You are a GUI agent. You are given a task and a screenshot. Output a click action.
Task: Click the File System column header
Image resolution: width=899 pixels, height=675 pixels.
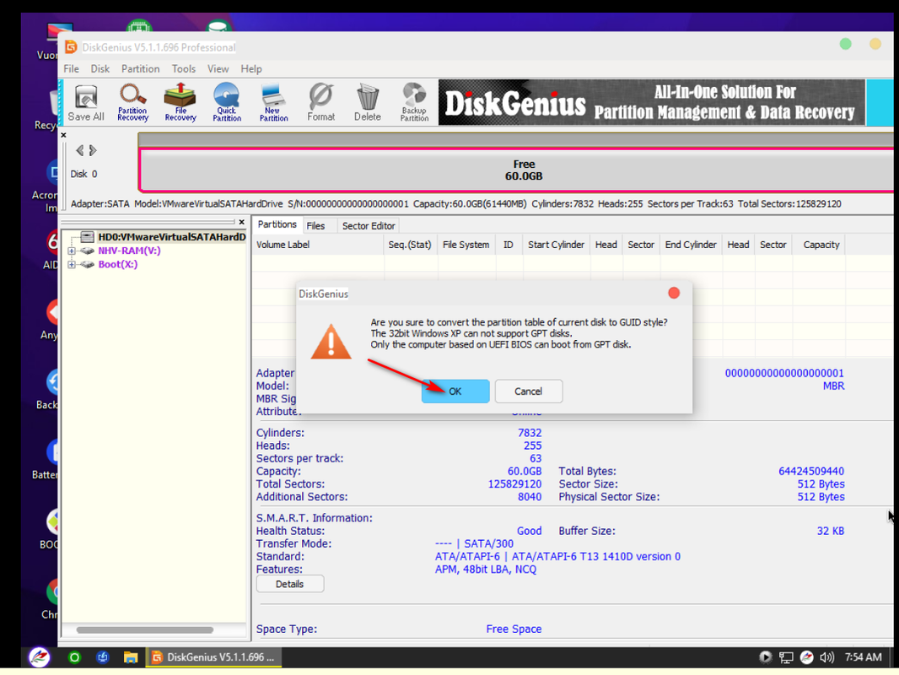pyautogui.click(x=466, y=245)
